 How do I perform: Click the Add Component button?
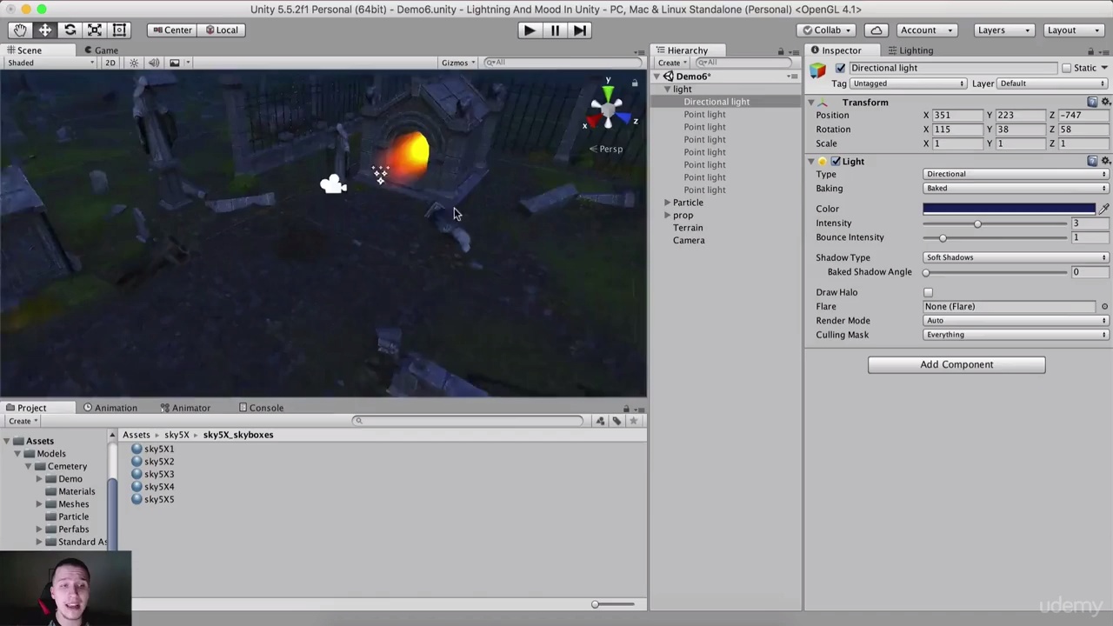click(x=956, y=364)
